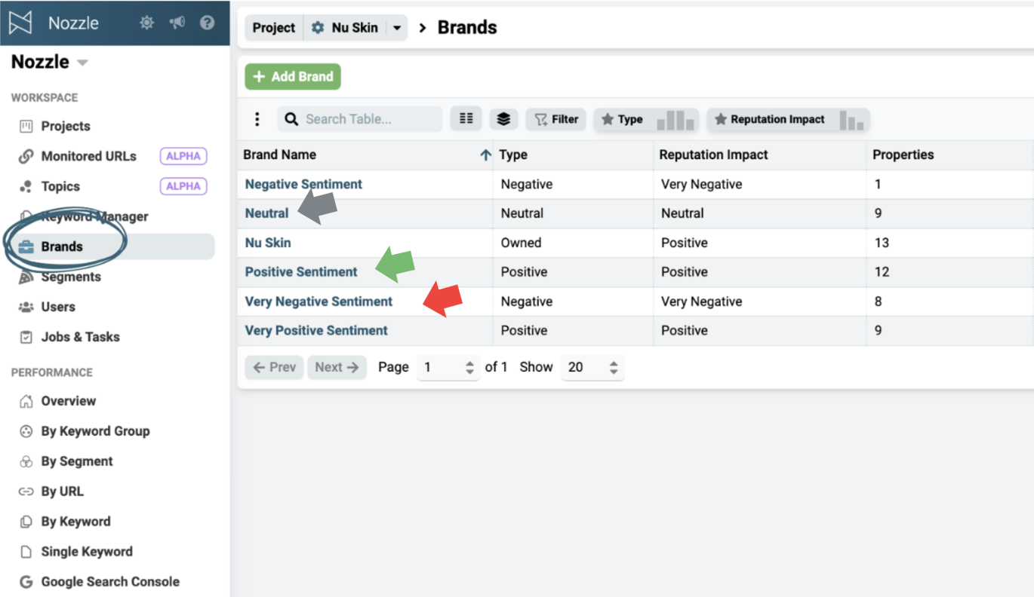Expand the Nozzle workspace dropdown
Image resolution: width=1034 pixels, height=597 pixels.
[x=82, y=62]
